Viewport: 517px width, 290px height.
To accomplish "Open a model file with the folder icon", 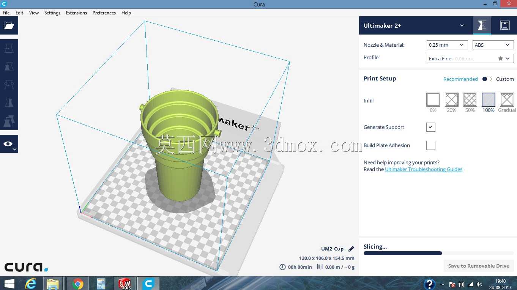I will point(9,25).
